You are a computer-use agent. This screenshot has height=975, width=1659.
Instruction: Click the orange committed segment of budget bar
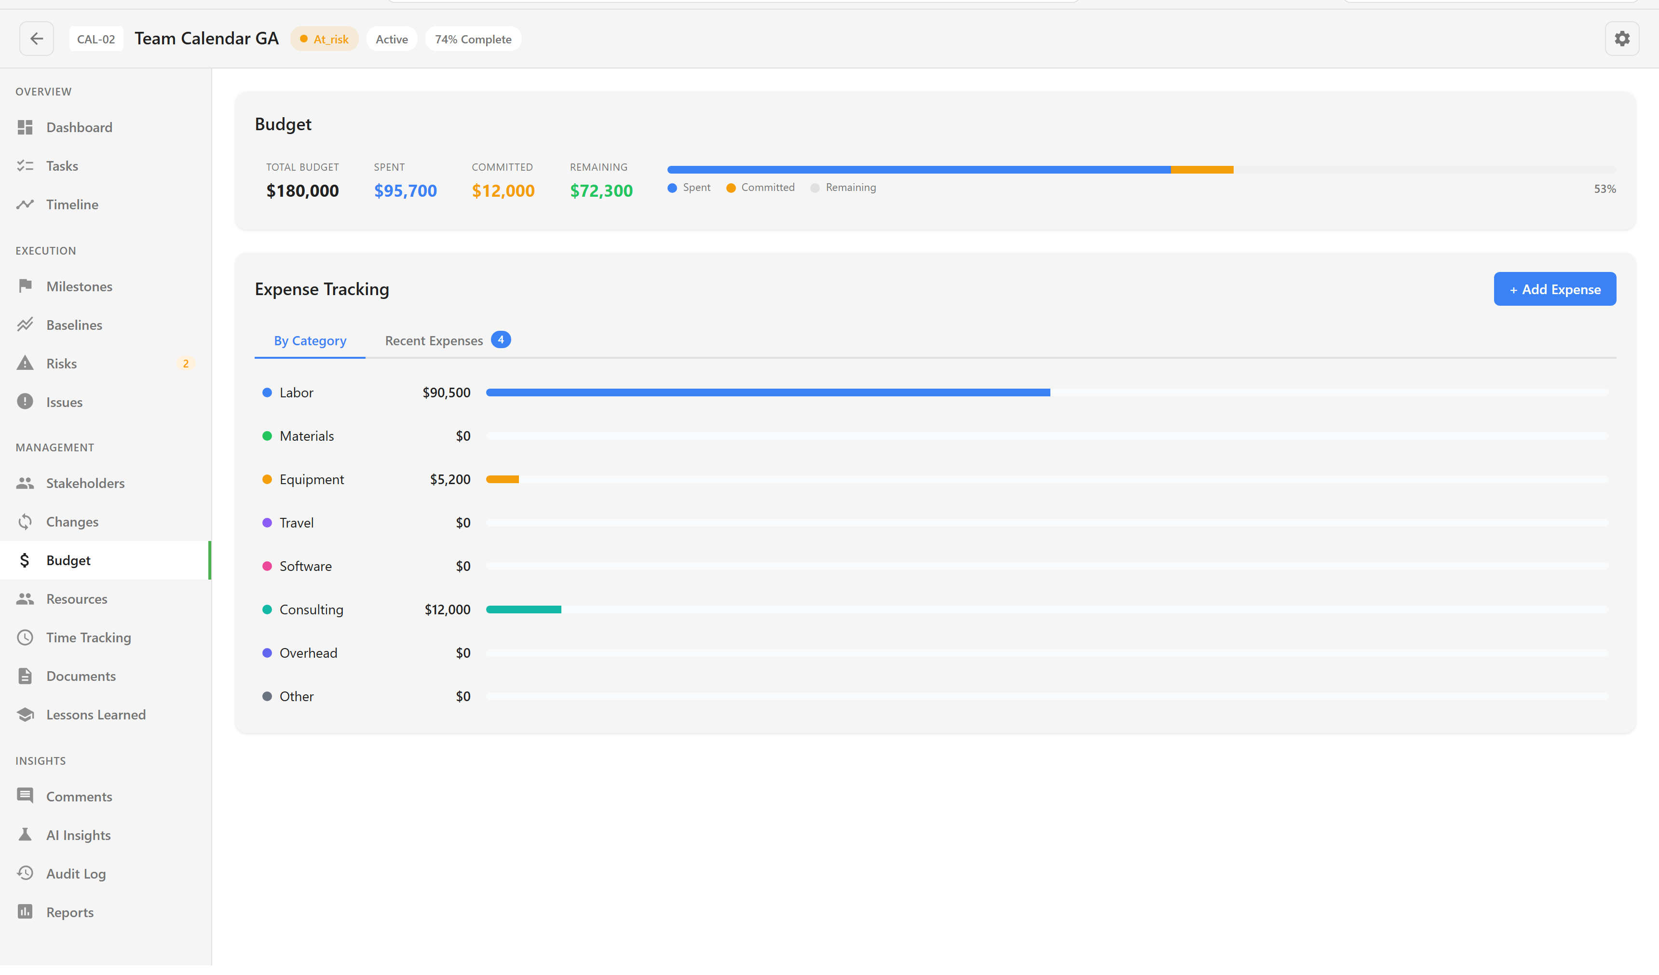(x=1201, y=170)
